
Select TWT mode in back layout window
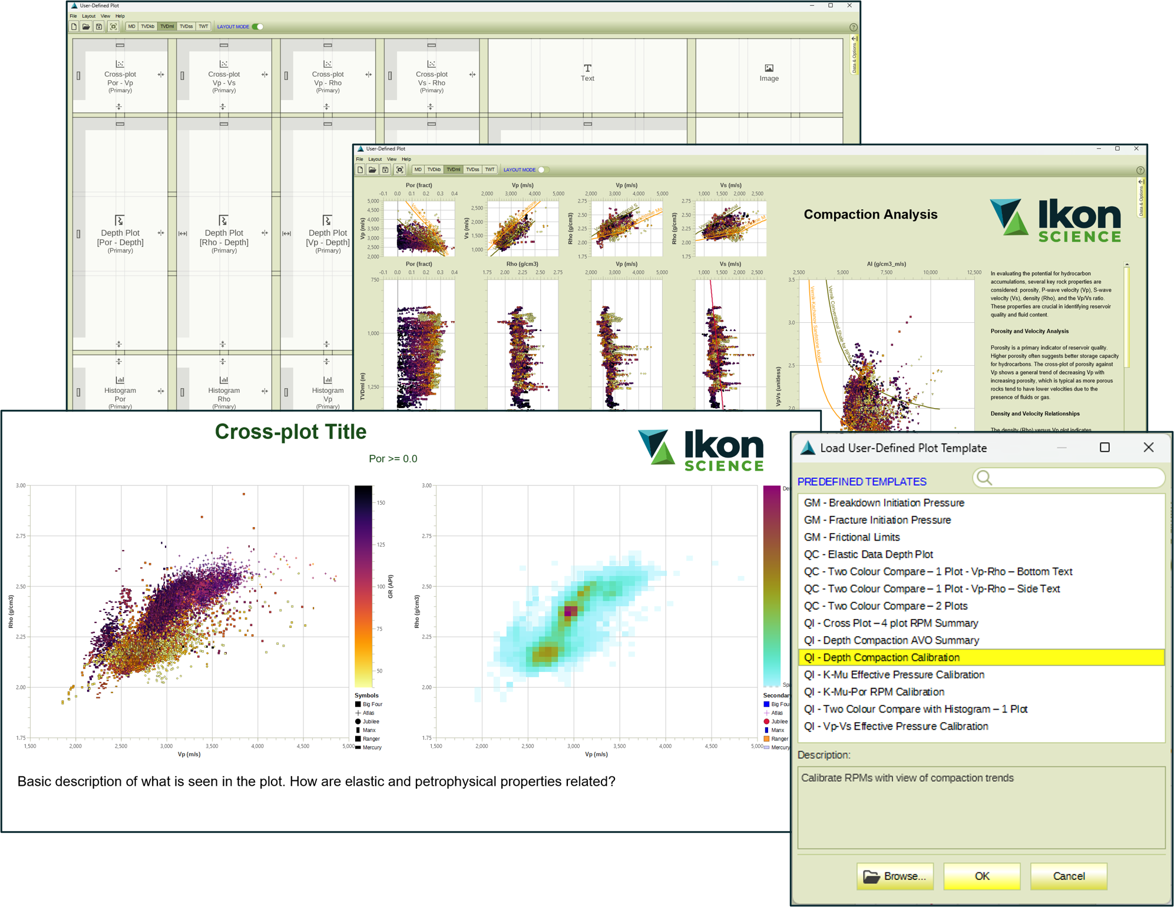[x=203, y=27]
